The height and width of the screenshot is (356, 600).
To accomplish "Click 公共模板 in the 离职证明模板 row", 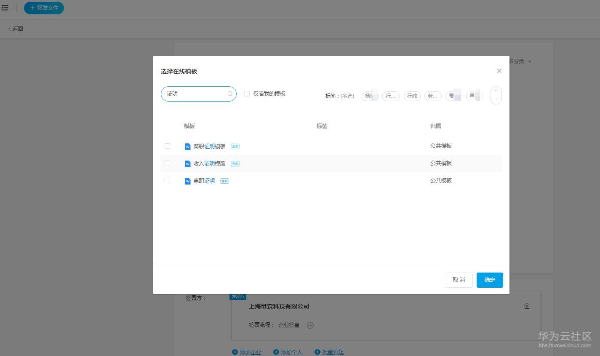I will [441, 146].
